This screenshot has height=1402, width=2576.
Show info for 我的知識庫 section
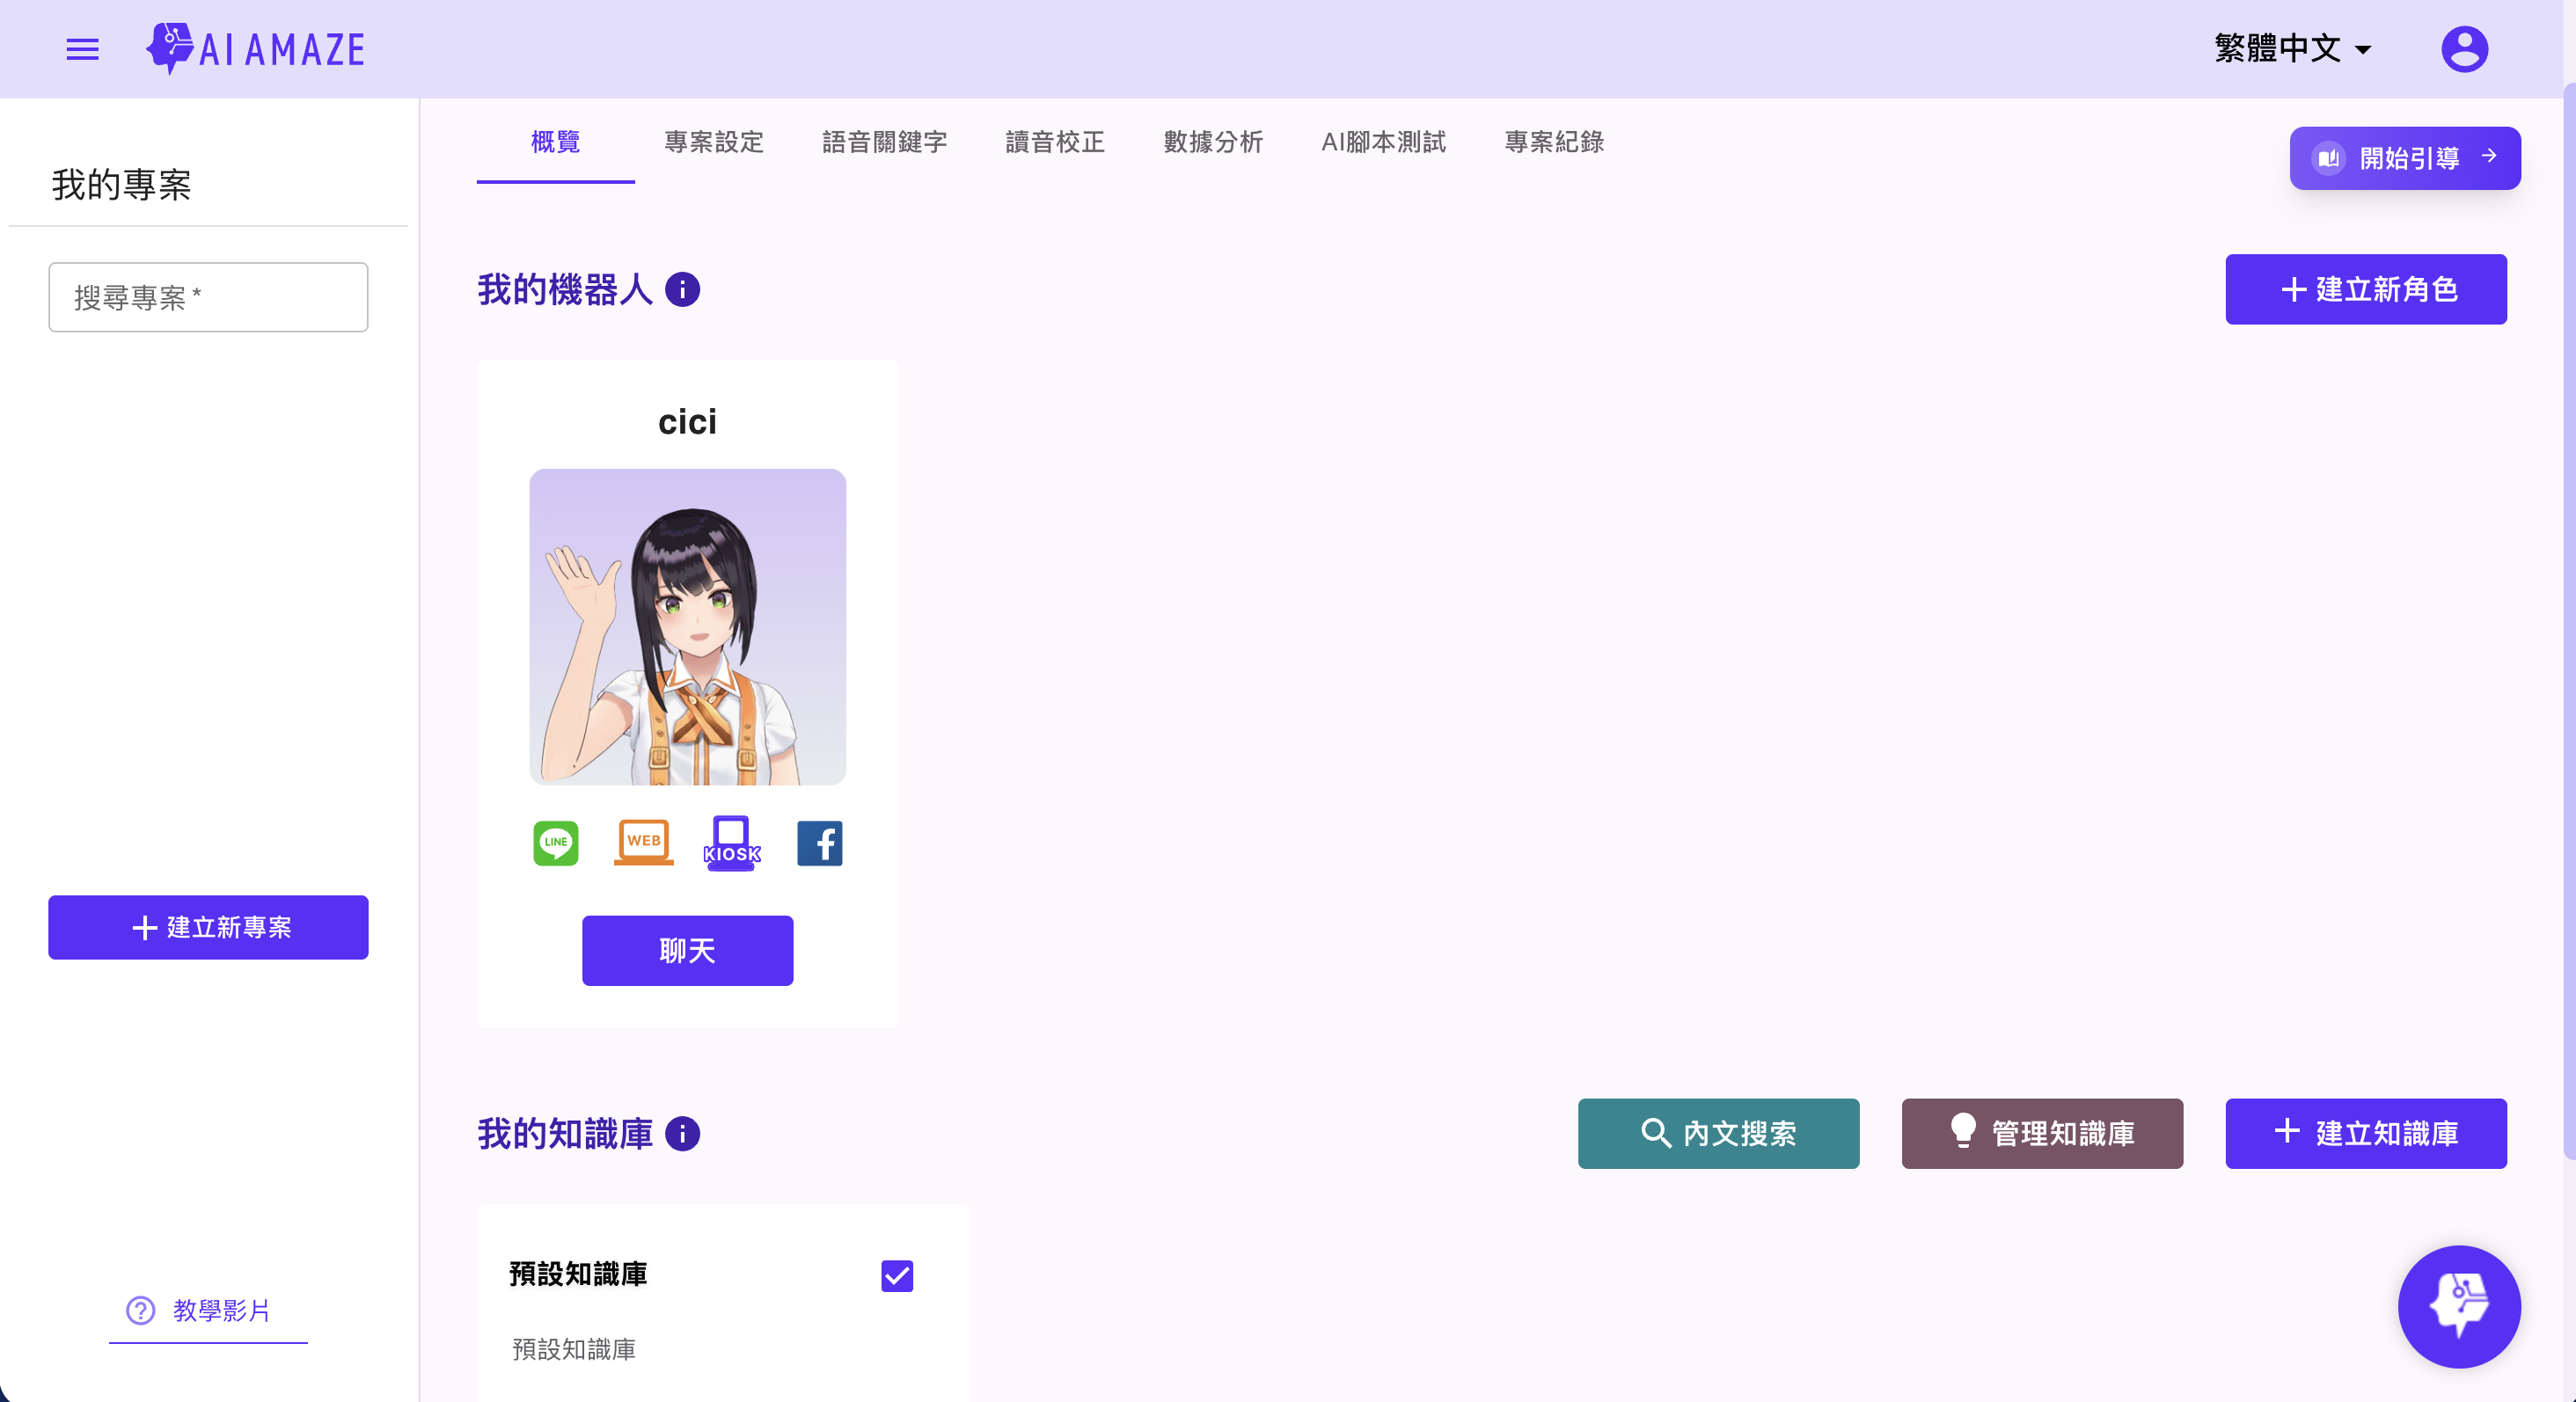click(683, 1134)
